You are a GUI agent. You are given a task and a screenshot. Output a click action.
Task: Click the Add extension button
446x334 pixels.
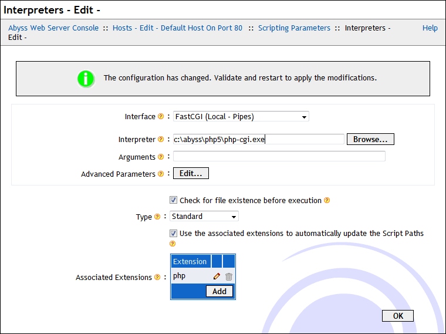pyautogui.click(x=219, y=291)
